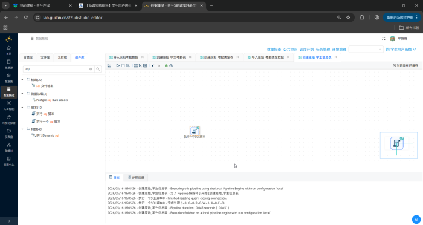Screen dimensions: 423x225
Task: Click the 数据集成 menu icon in the header
Action: (32, 39)
